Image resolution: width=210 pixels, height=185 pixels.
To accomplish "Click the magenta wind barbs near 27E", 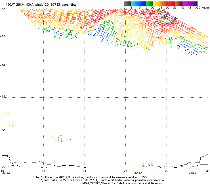I will coord(170,16).
